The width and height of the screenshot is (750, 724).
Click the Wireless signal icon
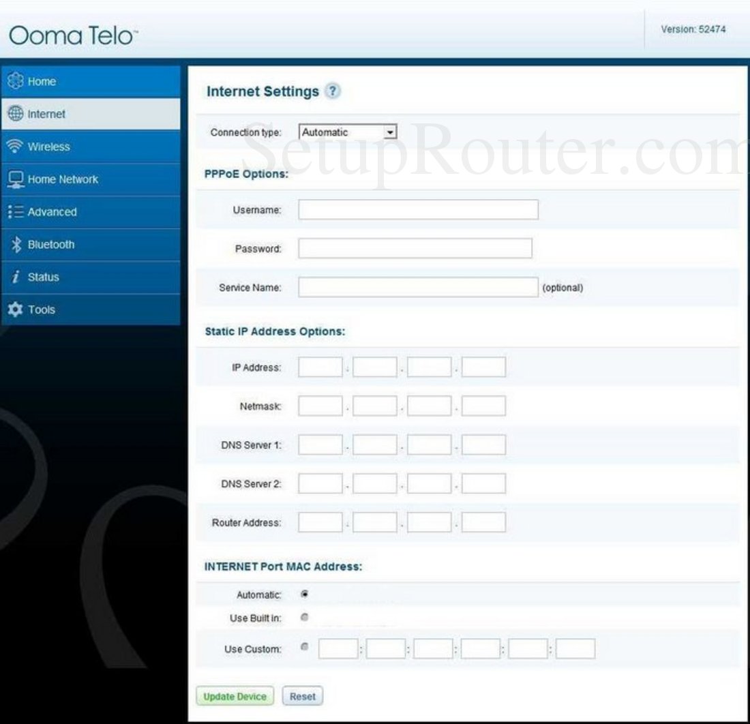[15, 146]
